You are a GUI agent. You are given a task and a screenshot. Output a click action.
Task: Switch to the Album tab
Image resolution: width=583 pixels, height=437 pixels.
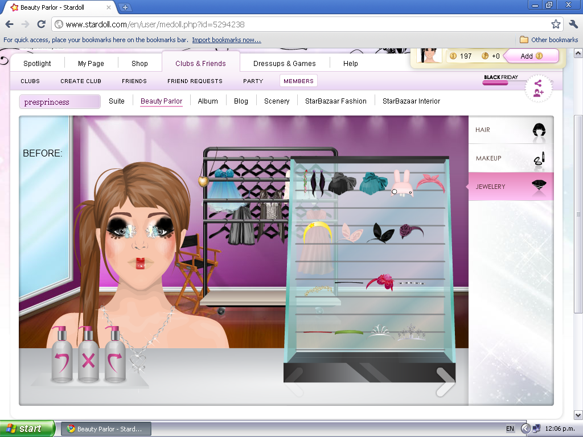[208, 101]
